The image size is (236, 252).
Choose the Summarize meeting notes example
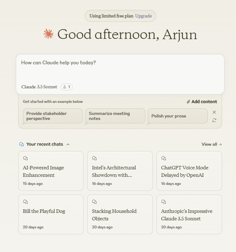[115, 116]
